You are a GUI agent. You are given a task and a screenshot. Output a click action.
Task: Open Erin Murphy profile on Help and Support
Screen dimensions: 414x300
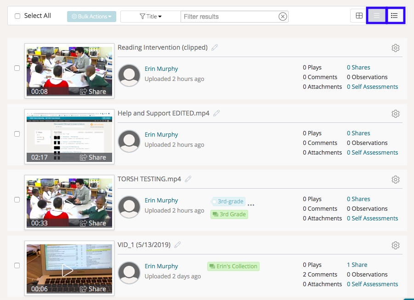coord(161,134)
